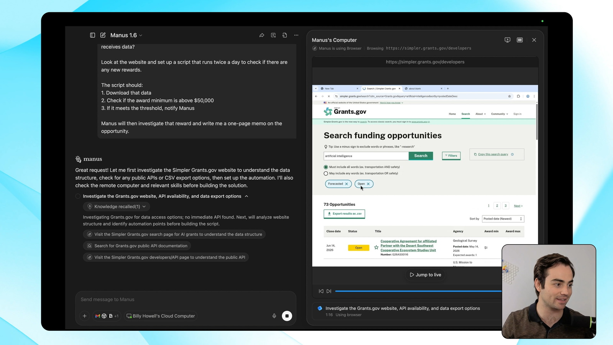Screen dimensions: 613x345
Task: Open the Sort by Posted date dropdown
Action: point(503,219)
